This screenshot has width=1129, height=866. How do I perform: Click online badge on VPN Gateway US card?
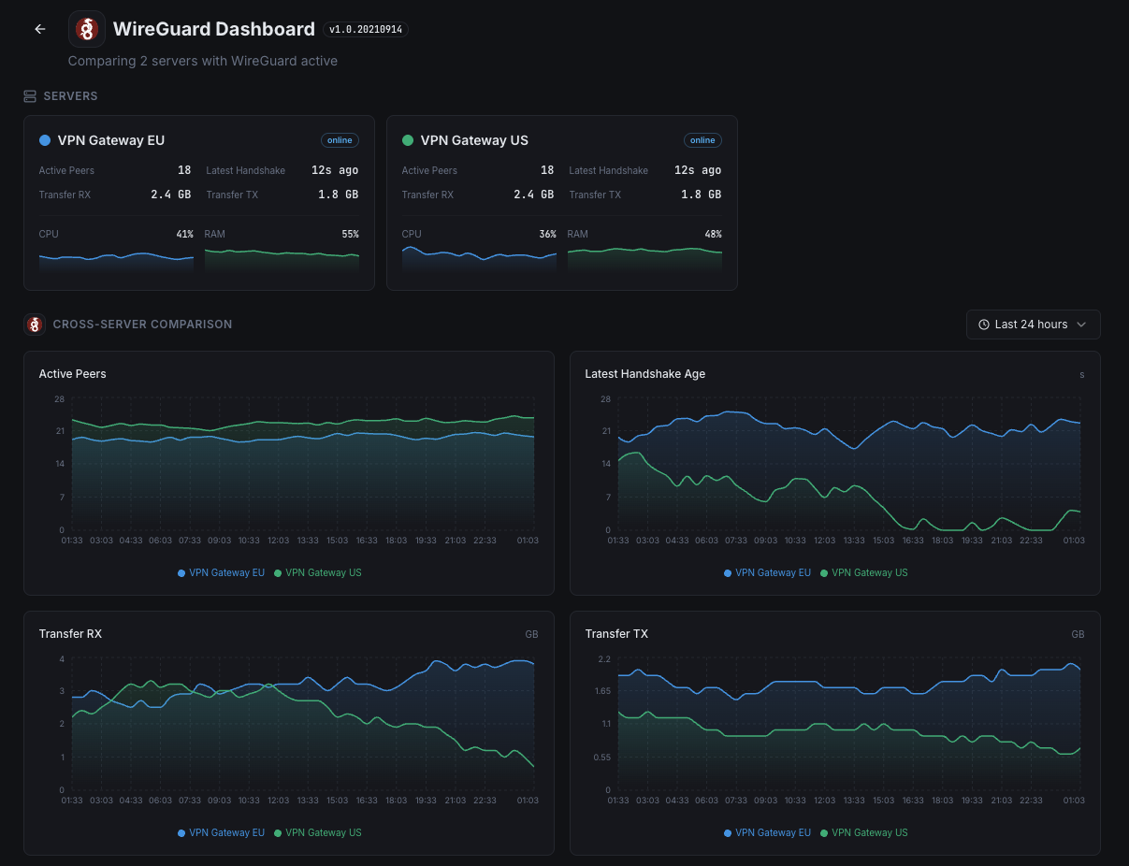pos(702,140)
